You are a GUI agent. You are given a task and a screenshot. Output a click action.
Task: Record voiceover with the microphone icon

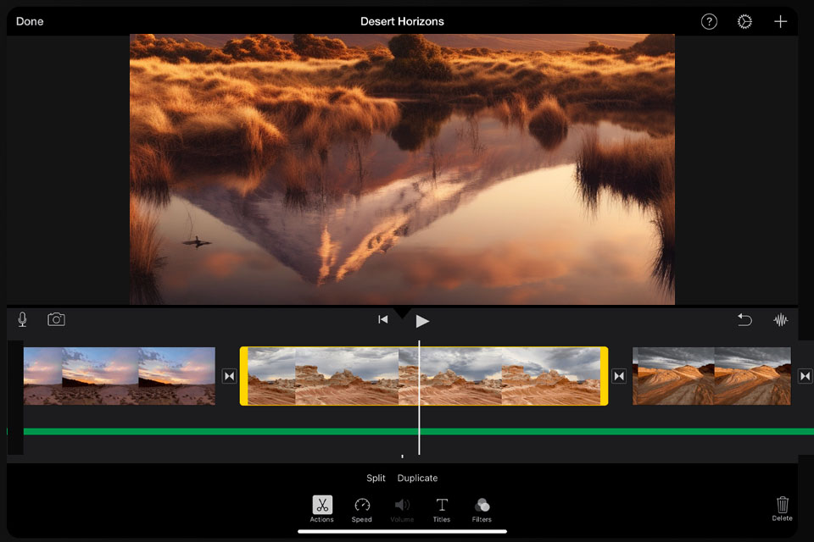click(22, 319)
